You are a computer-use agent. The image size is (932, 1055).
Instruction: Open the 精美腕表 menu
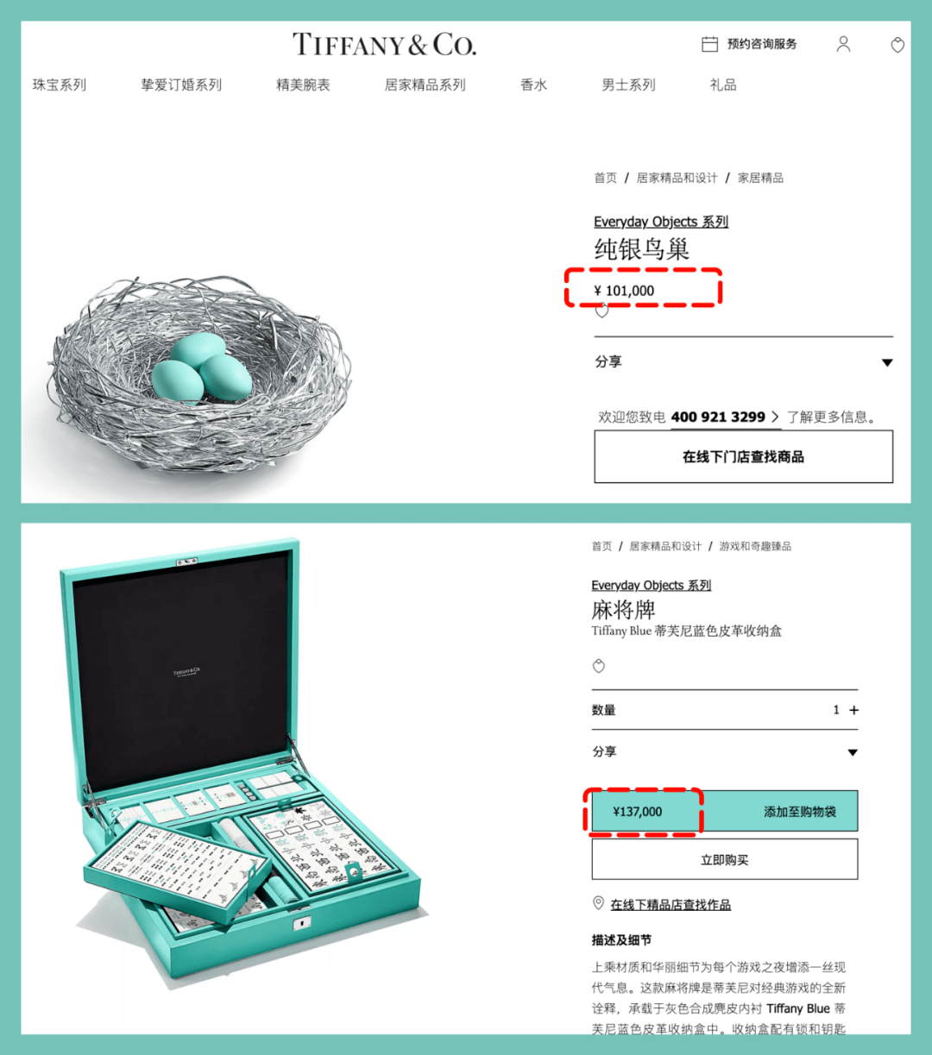(x=303, y=85)
